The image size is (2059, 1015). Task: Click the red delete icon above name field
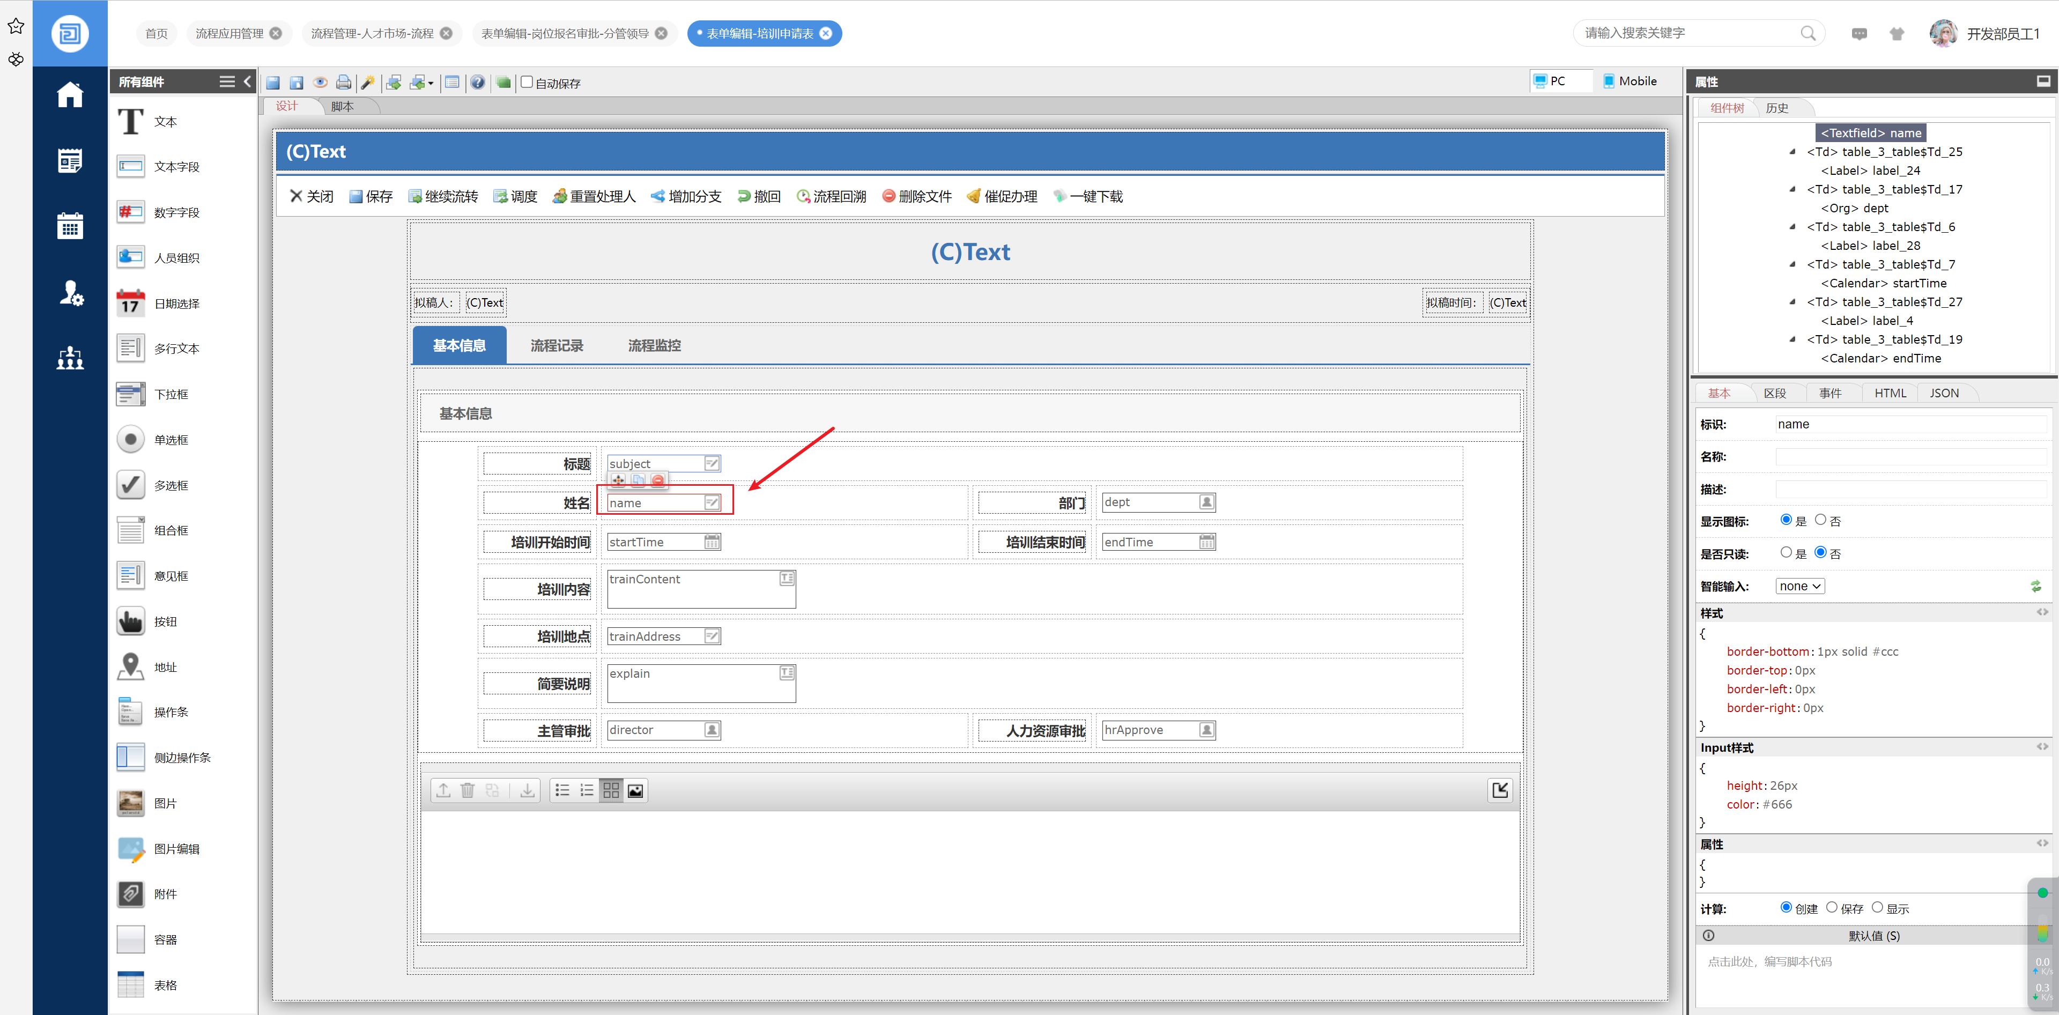[x=658, y=480]
